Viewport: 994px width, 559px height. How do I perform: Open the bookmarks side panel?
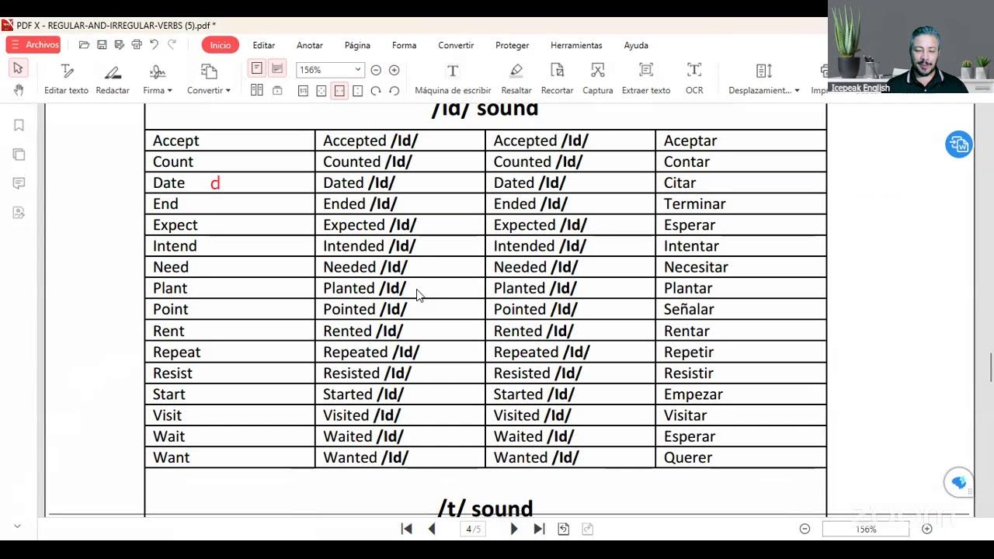pyautogui.click(x=19, y=126)
